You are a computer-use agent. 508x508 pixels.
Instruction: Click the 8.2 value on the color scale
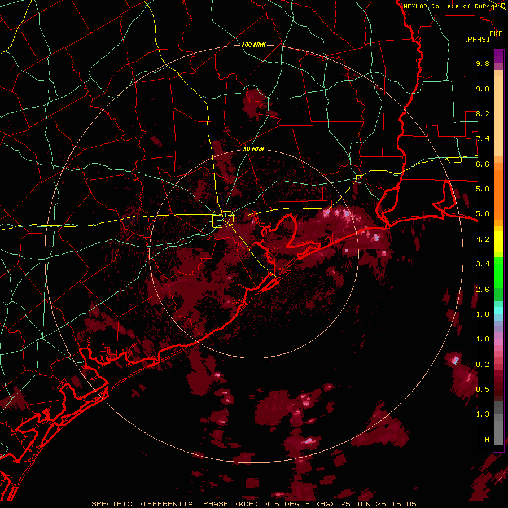pos(483,113)
